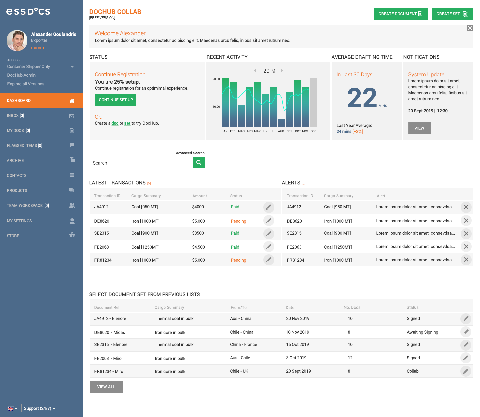Viewport: 480px width, 417px height.
Task: Focus the Search input field
Action: coord(141,163)
